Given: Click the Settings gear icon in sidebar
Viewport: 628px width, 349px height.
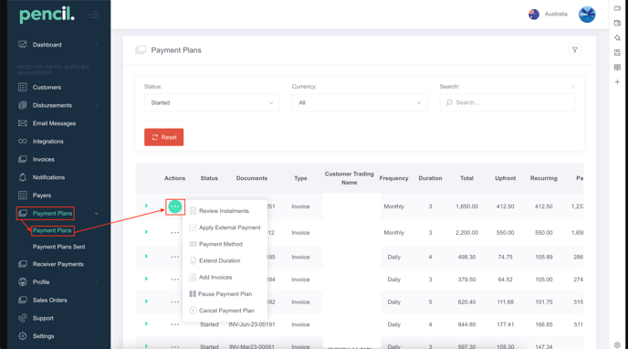Looking at the screenshot, I should [x=23, y=336].
